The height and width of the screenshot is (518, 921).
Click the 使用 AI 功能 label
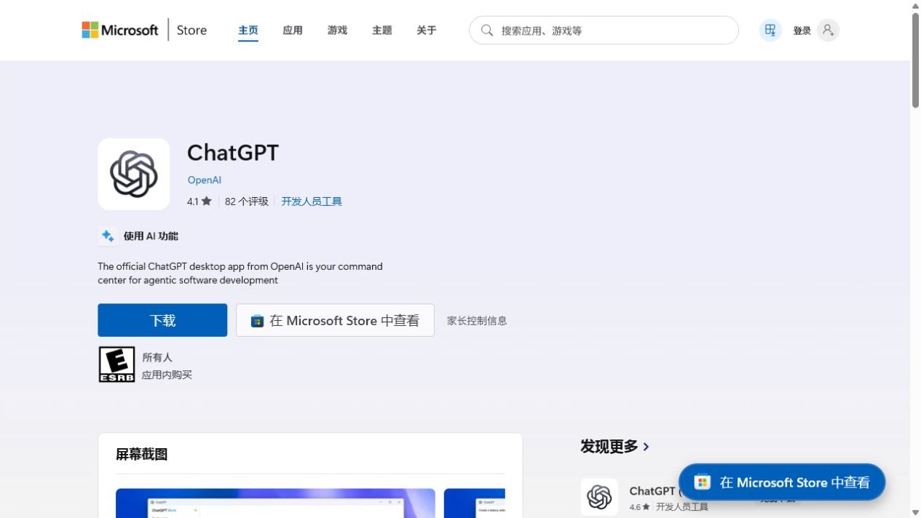pyautogui.click(x=151, y=236)
